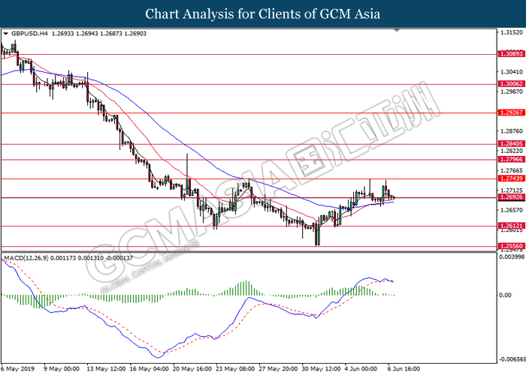Select the 20 May 16:00 time axis label
Screen dimensions: 526x375
tap(192, 369)
